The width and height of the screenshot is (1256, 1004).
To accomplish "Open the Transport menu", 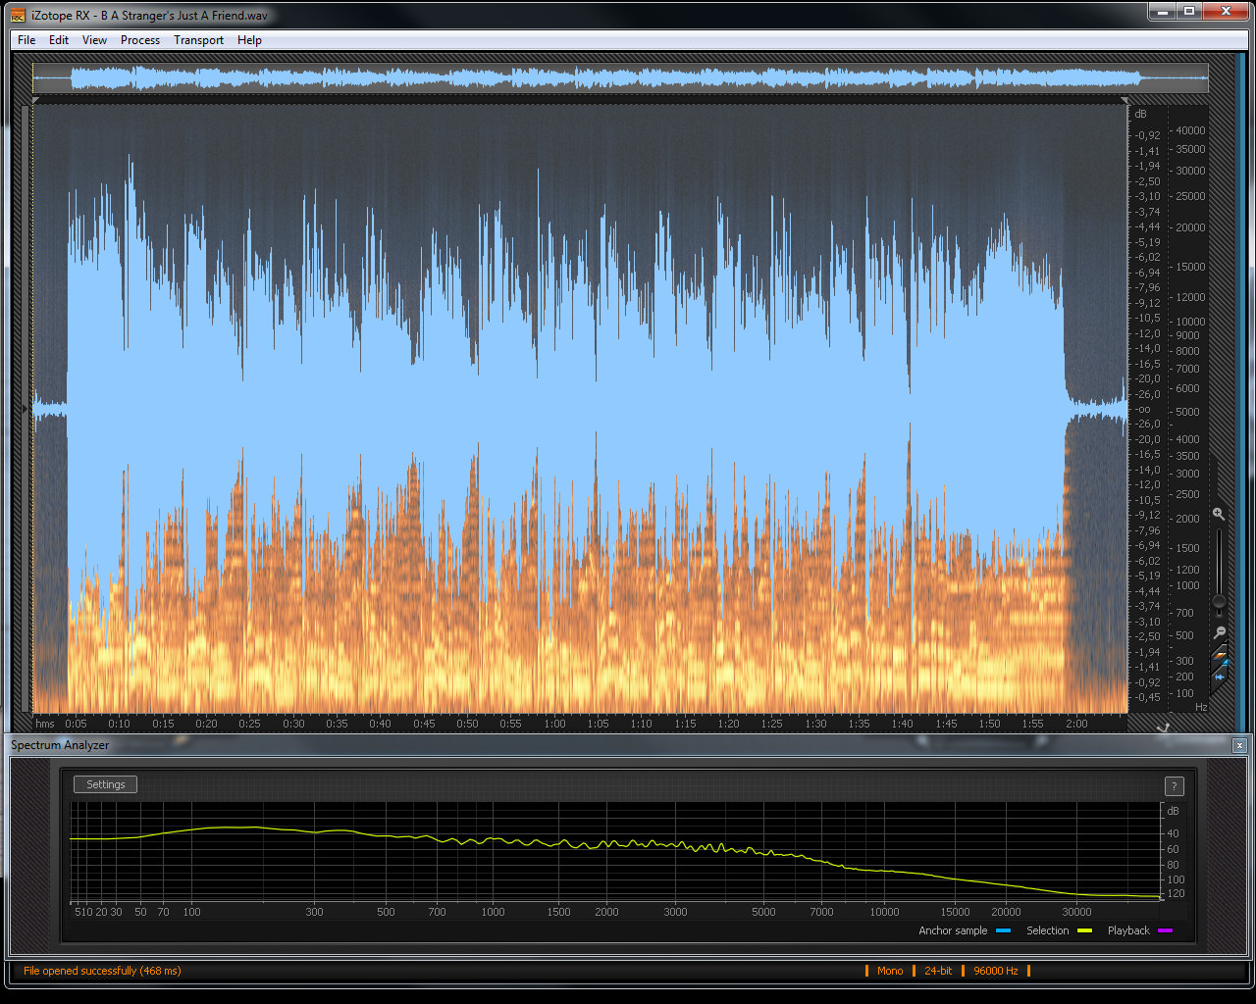I will click(x=198, y=40).
